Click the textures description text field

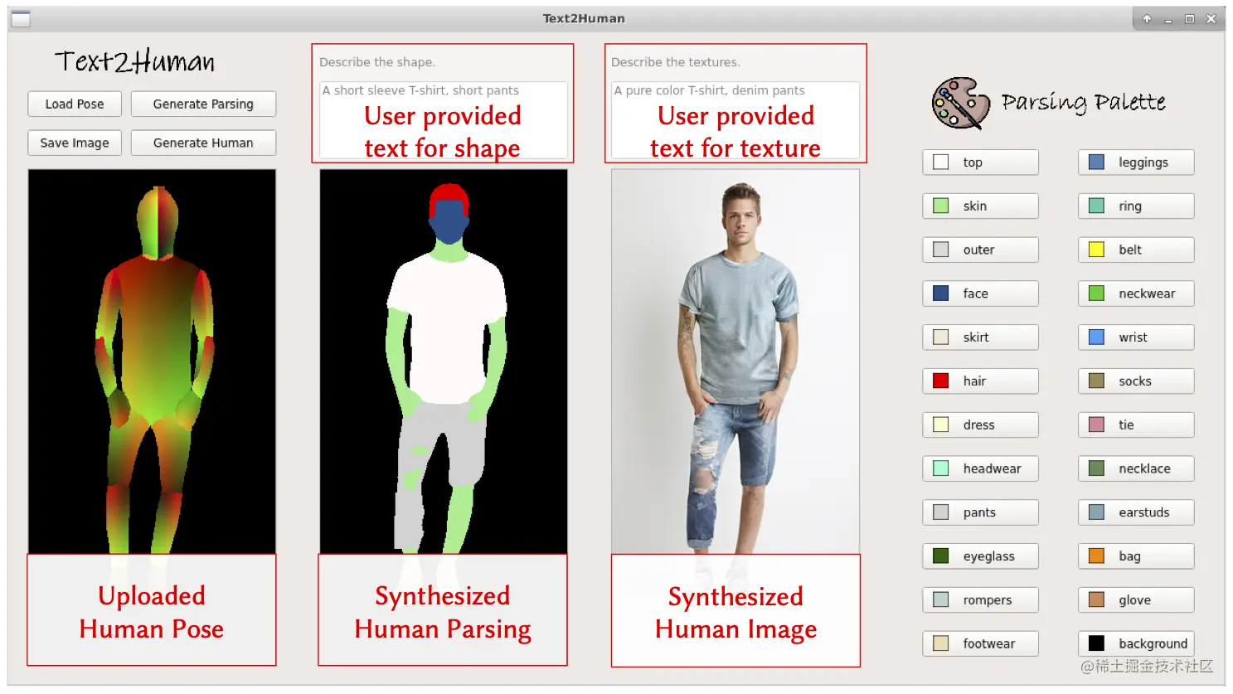(x=735, y=119)
